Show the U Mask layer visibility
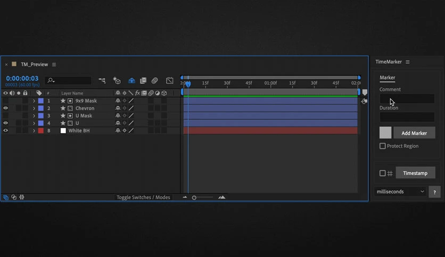This screenshot has width=445, height=257. tap(5, 115)
